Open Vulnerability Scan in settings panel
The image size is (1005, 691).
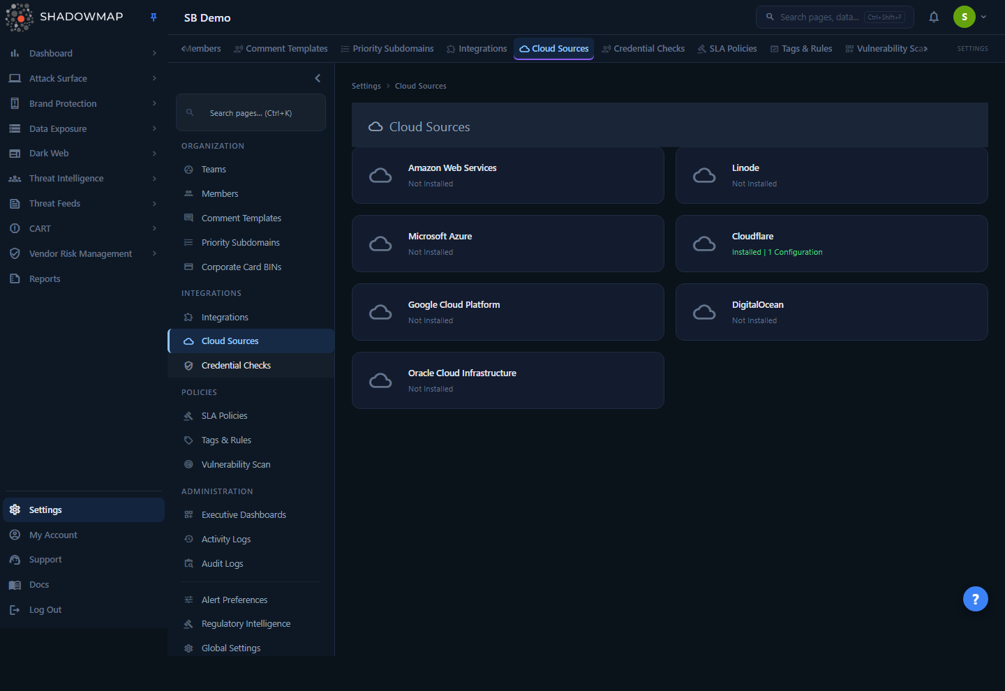pyautogui.click(x=251, y=465)
